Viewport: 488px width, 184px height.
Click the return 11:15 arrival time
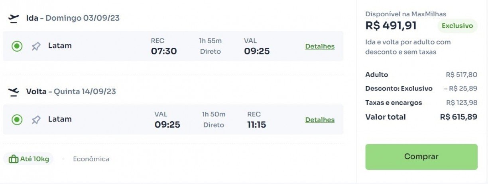[x=256, y=125]
